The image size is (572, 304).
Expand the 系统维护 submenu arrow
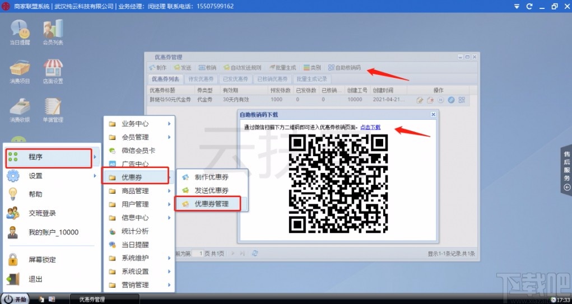pos(169,258)
